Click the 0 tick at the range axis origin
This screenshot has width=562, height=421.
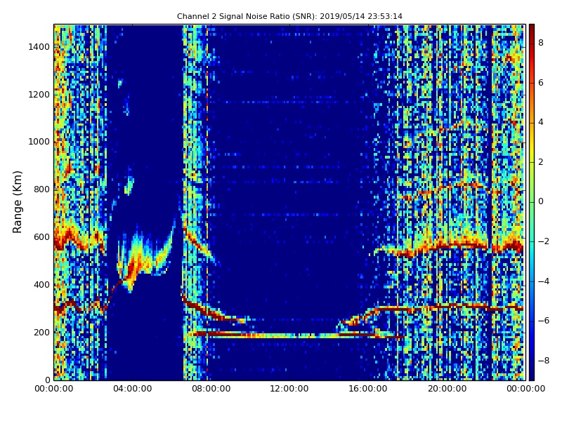(47, 380)
